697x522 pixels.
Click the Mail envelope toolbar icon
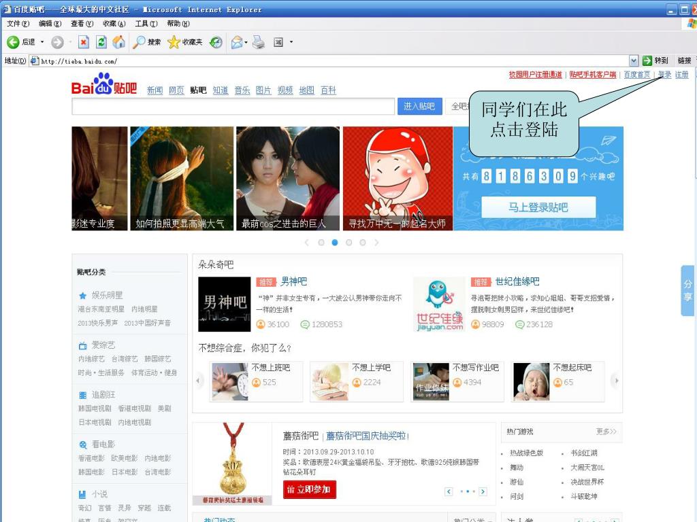[237, 42]
